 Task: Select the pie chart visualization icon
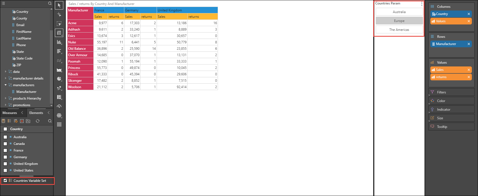(x=59, y=79)
